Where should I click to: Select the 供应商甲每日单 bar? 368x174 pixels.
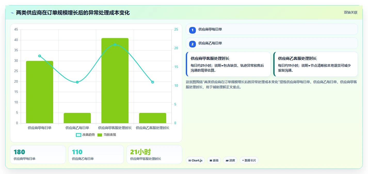point(39,92)
